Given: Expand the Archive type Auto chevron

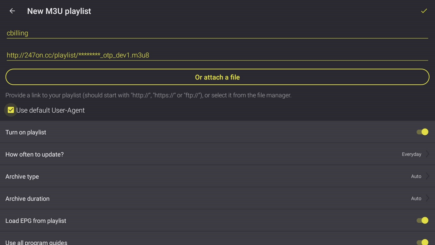Looking at the screenshot, I should click(x=428, y=176).
